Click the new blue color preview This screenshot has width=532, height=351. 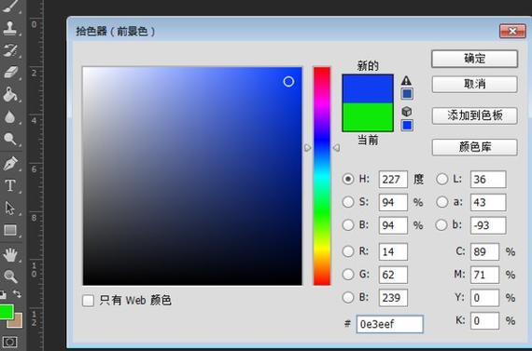[x=368, y=88]
